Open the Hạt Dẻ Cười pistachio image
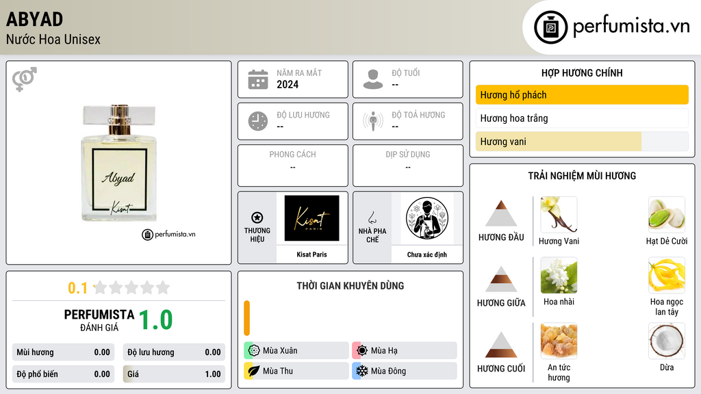701x394 pixels. click(x=667, y=214)
